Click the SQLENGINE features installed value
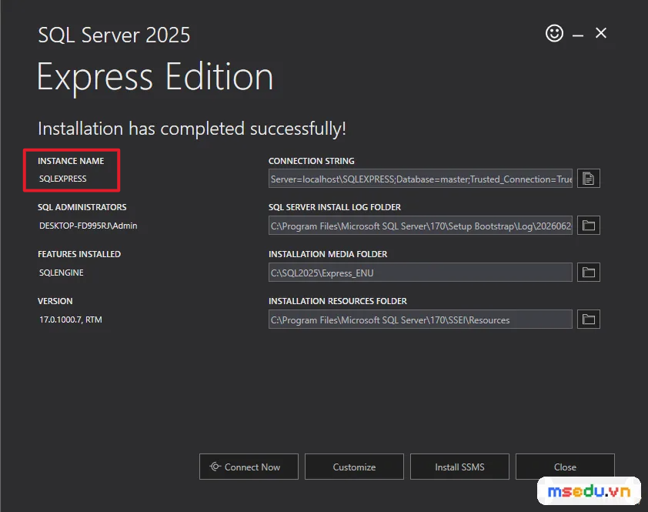648x512 pixels. pyautogui.click(x=61, y=273)
